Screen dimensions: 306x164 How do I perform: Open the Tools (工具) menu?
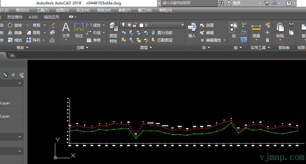(x=42, y=10)
